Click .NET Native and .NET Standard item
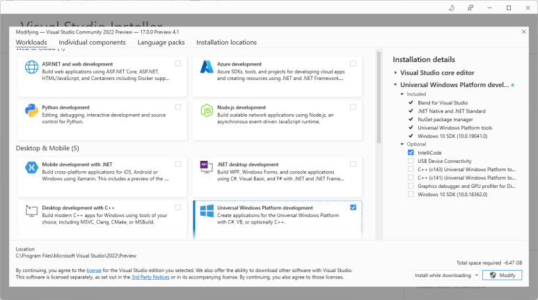This screenshot has width=538, height=300. pyautogui.click(x=452, y=111)
